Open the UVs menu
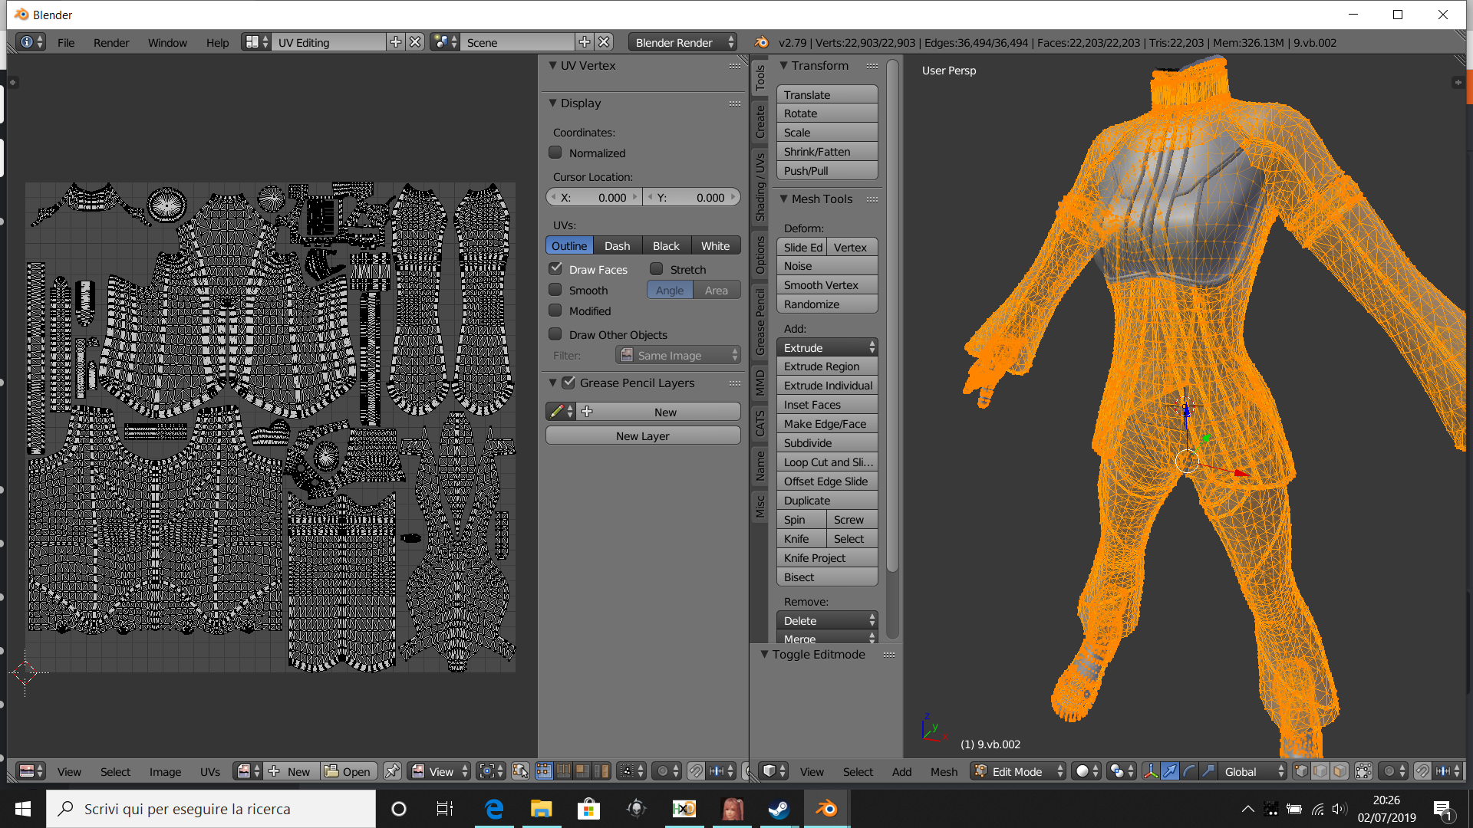The image size is (1473, 828). pyautogui.click(x=209, y=771)
